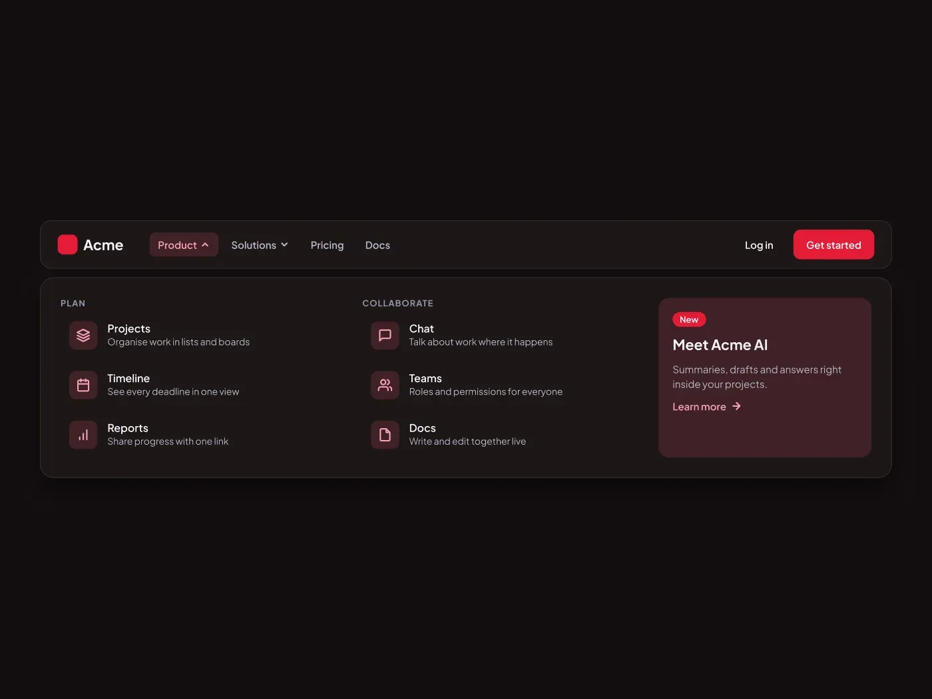Open Projects via its layers icon
This screenshot has width=932, height=699.
click(x=83, y=336)
